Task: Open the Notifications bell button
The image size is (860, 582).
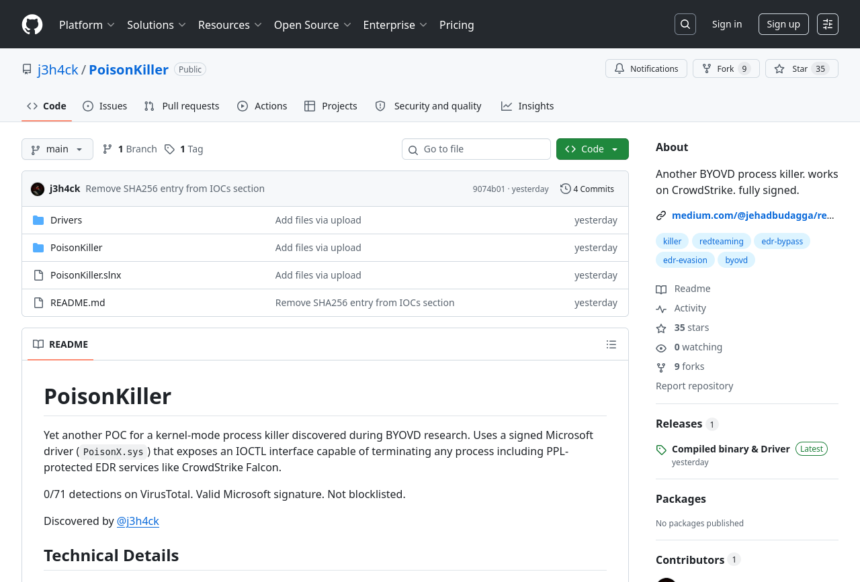Action: pyautogui.click(x=646, y=68)
